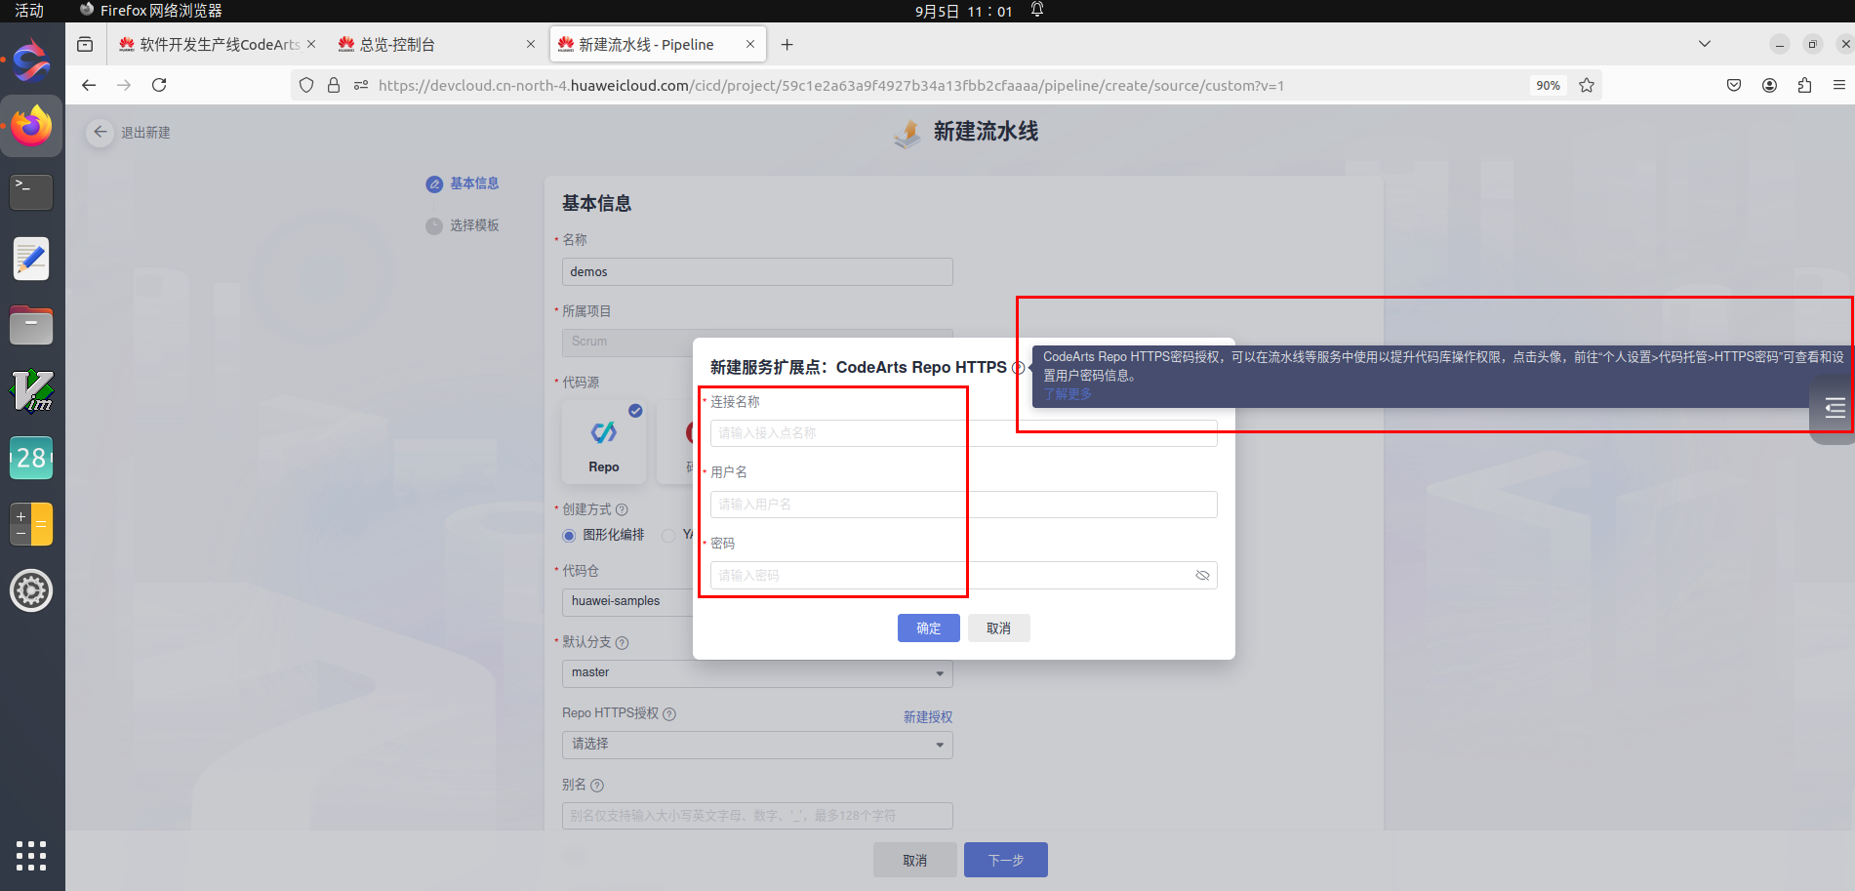Viewport: 1855px width, 891px height.
Task: Go to the 基本信息 step
Action: pyautogui.click(x=463, y=183)
